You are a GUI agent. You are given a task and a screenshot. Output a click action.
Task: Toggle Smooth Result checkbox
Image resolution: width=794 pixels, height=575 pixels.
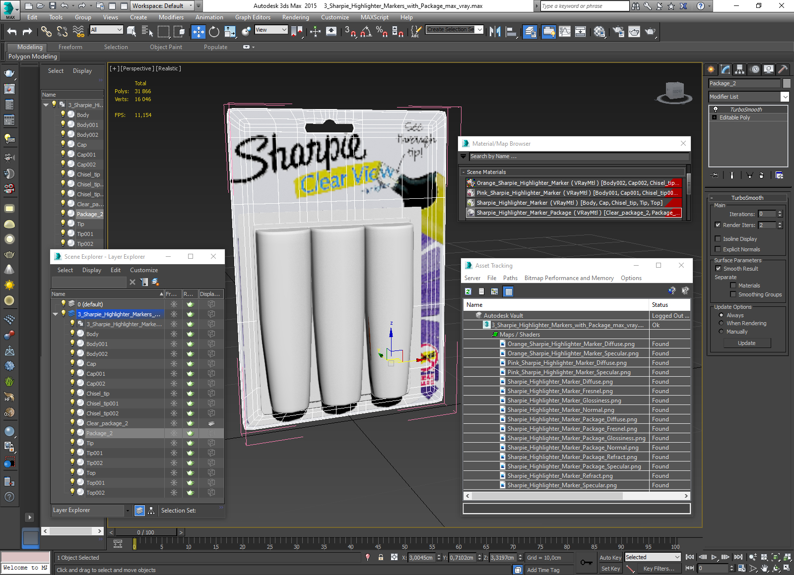pyautogui.click(x=718, y=269)
